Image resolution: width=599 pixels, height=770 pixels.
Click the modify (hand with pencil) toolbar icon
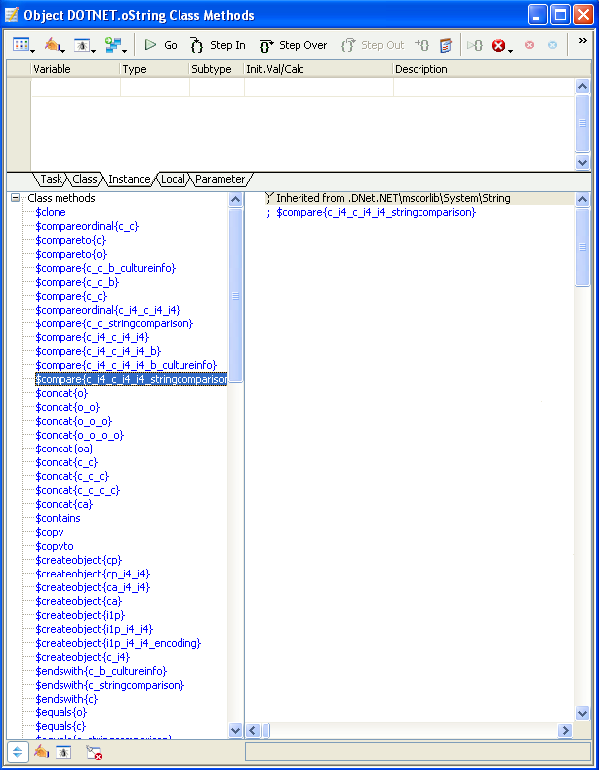click(x=54, y=45)
